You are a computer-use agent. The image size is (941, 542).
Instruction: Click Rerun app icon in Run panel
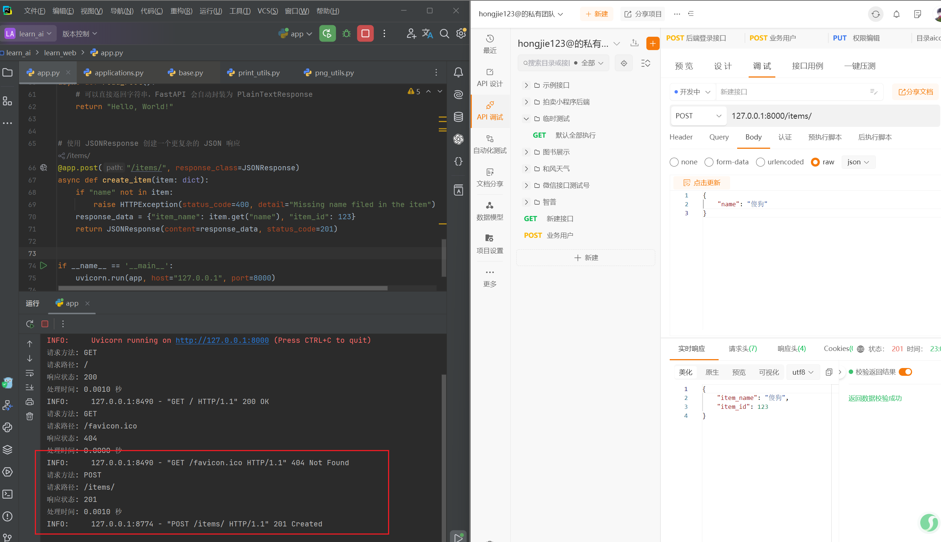(x=30, y=324)
